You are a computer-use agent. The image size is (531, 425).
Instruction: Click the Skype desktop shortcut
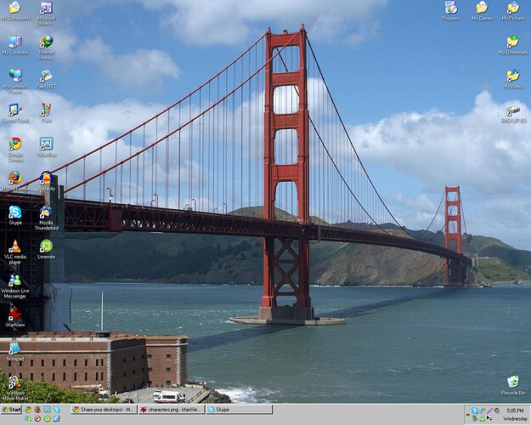pyautogui.click(x=15, y=212)
